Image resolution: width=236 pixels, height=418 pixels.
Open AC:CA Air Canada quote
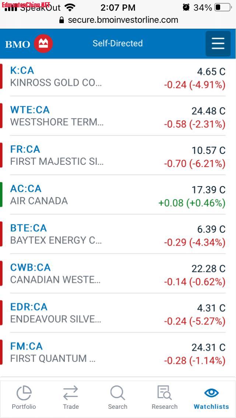click(x=26, y=188)
